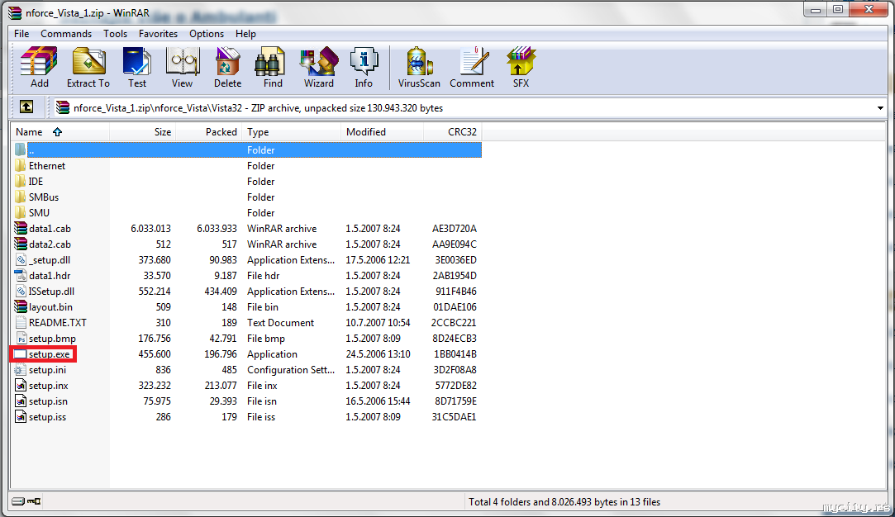Click the Text Document type cell

[x=280, y=322]
